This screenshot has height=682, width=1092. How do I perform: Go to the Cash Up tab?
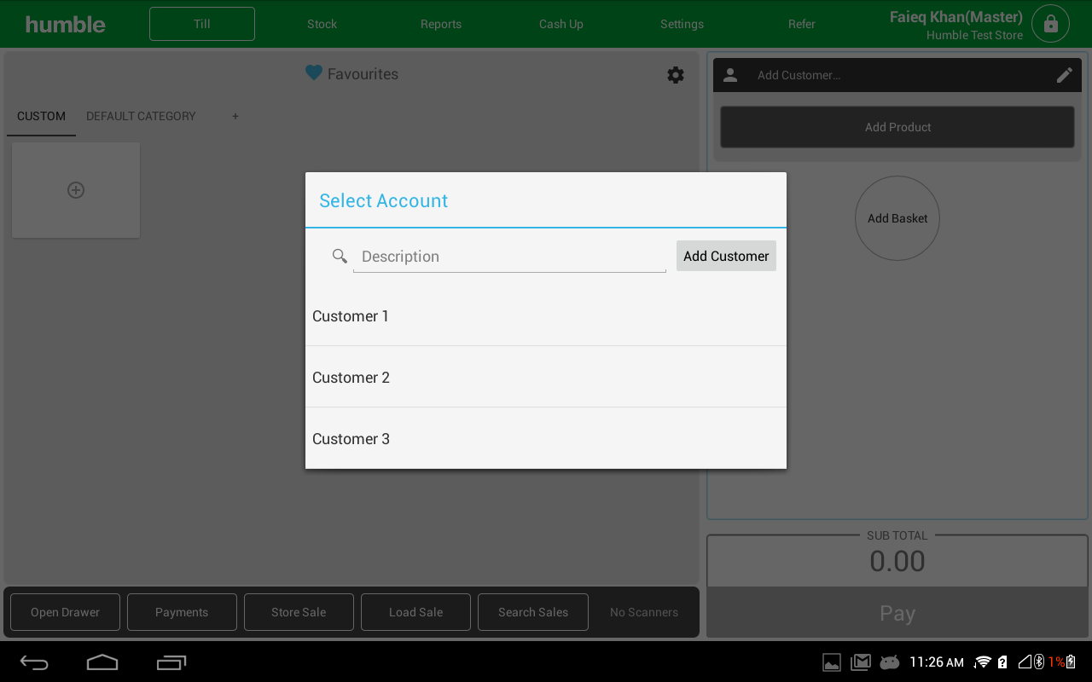pos(561,24)
